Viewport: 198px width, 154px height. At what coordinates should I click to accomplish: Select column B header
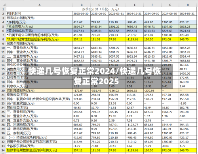[x=82, y=5]
